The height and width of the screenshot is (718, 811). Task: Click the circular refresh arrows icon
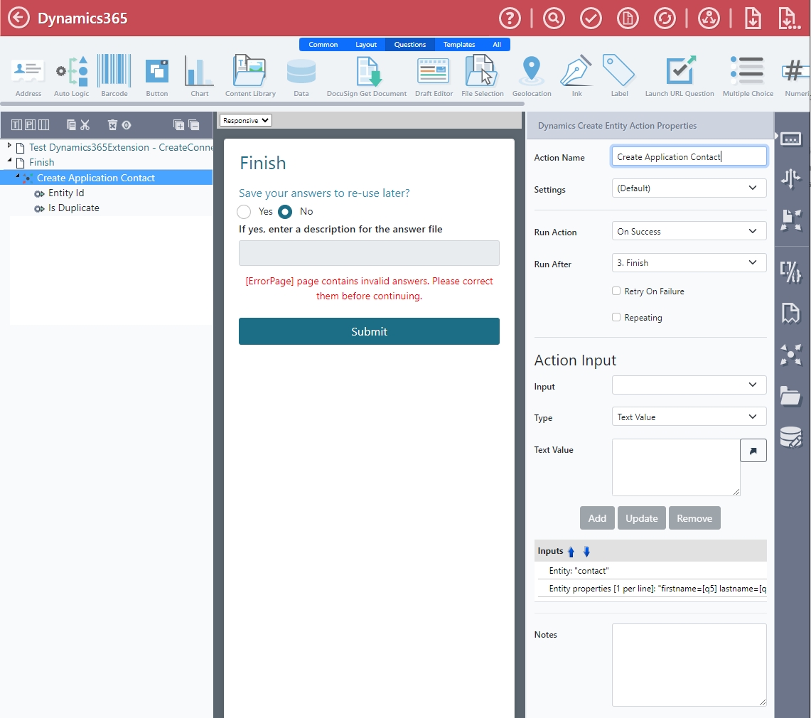(x=665, y=18)
